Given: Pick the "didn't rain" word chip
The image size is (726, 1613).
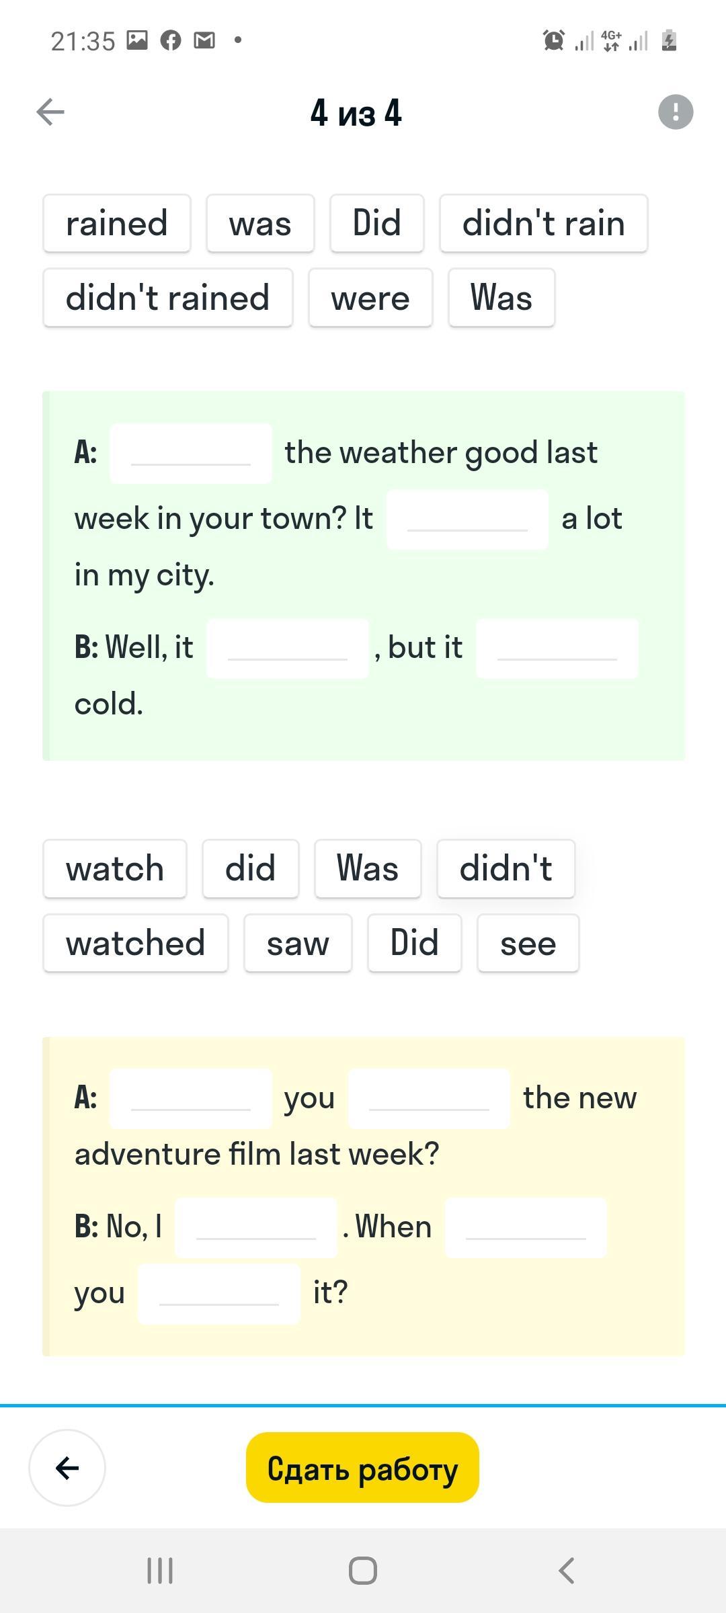Looking at the screenshot, I should click(543, 224).
